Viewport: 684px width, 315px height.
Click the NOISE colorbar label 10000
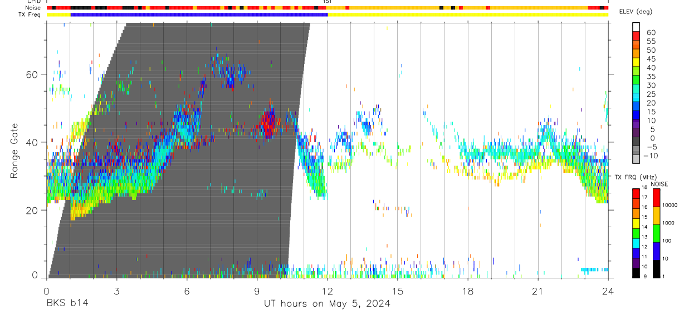[671, 206]
